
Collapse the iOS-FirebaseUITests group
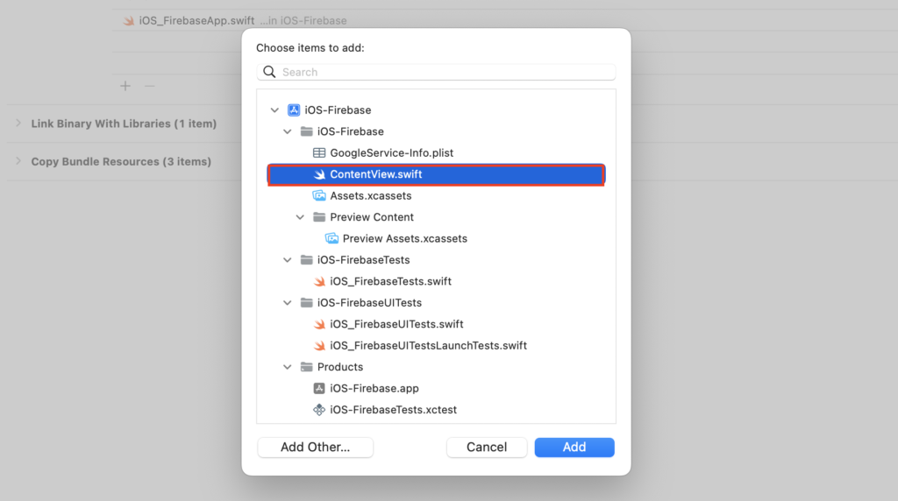pyautogui.click(x=288, y=303)
